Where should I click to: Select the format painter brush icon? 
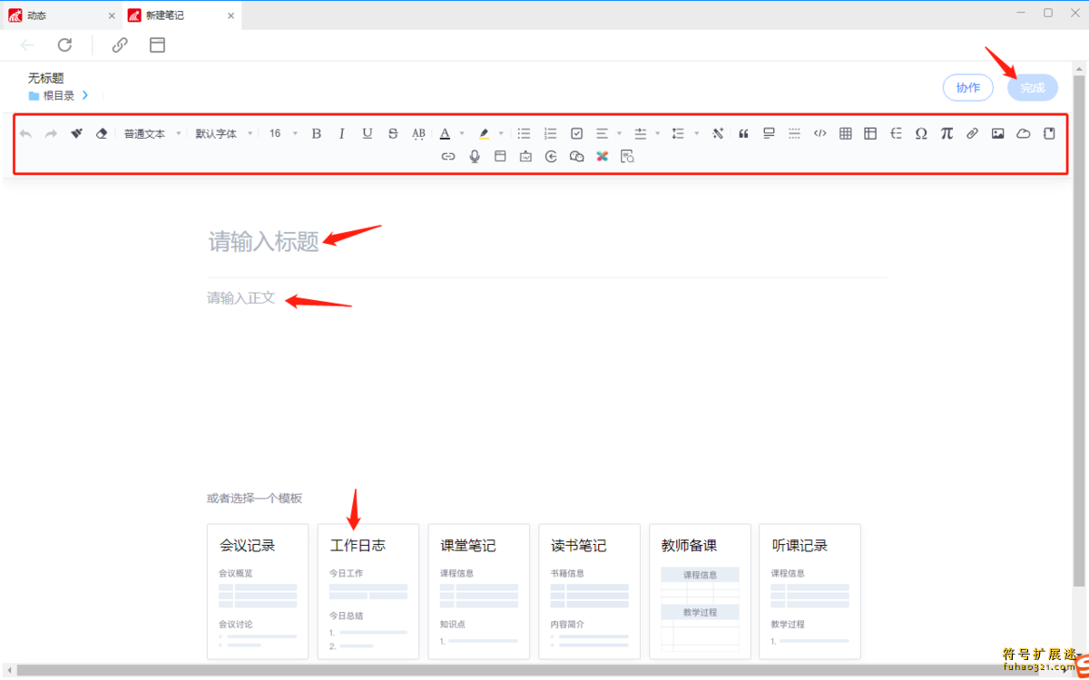[76, 133]
